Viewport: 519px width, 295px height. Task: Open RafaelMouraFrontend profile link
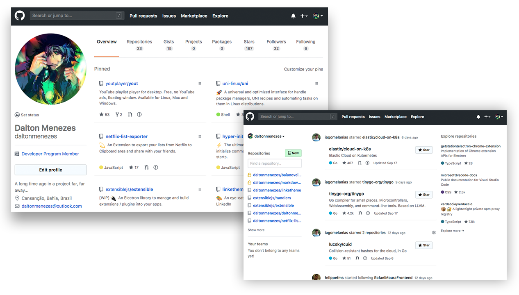pos(393,278)
